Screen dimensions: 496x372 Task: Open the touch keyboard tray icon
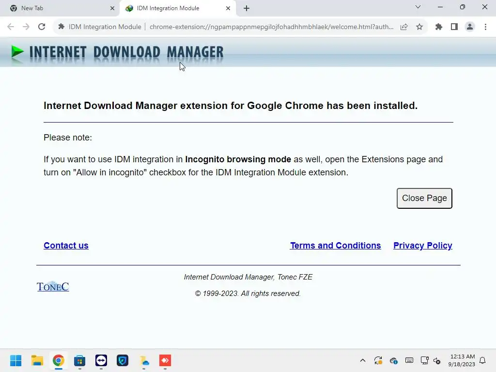pyautogui.click(x=409, y=360)
